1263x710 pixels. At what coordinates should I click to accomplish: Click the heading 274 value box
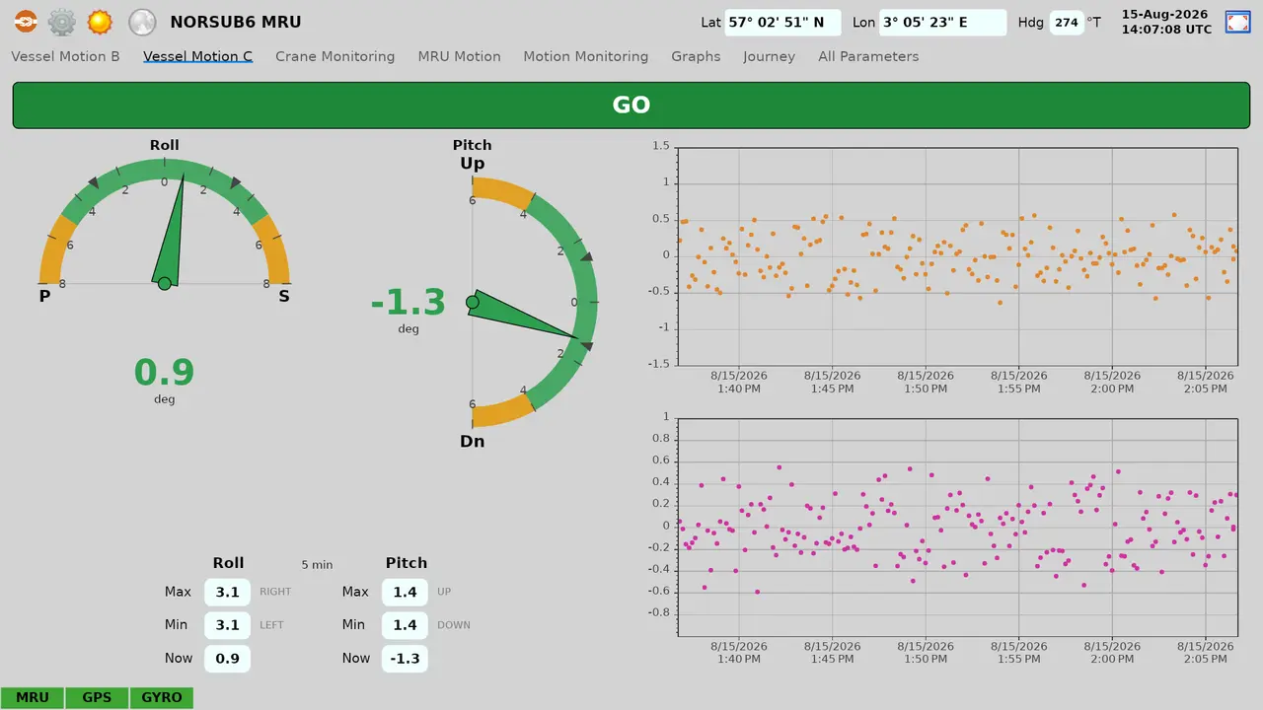1066,23
